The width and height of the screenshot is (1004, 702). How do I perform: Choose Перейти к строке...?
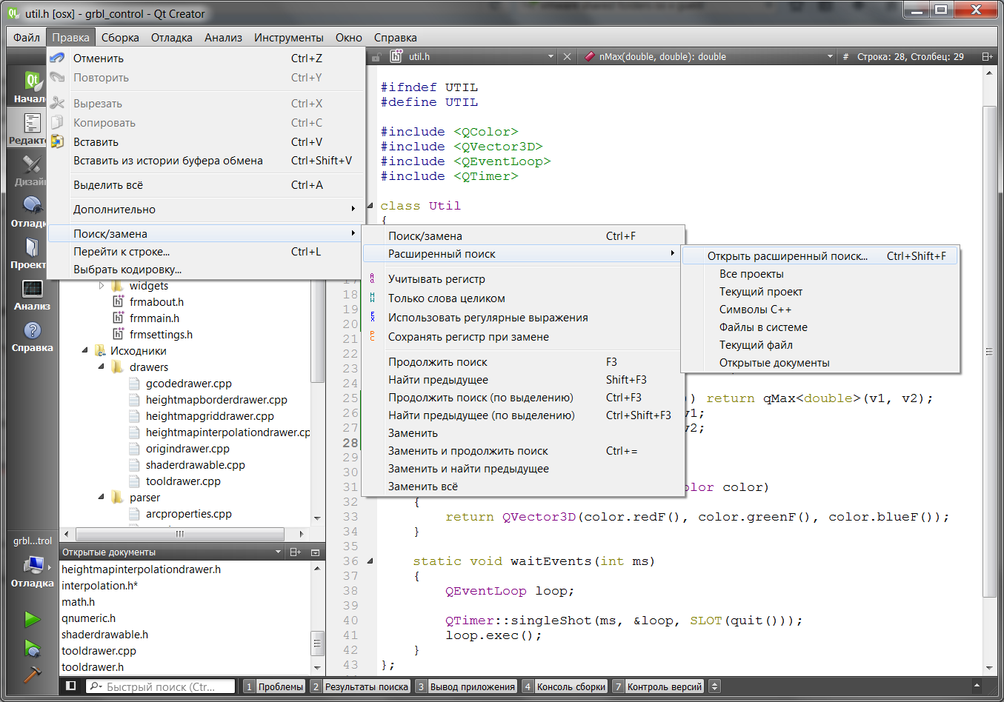coord(207,252)
